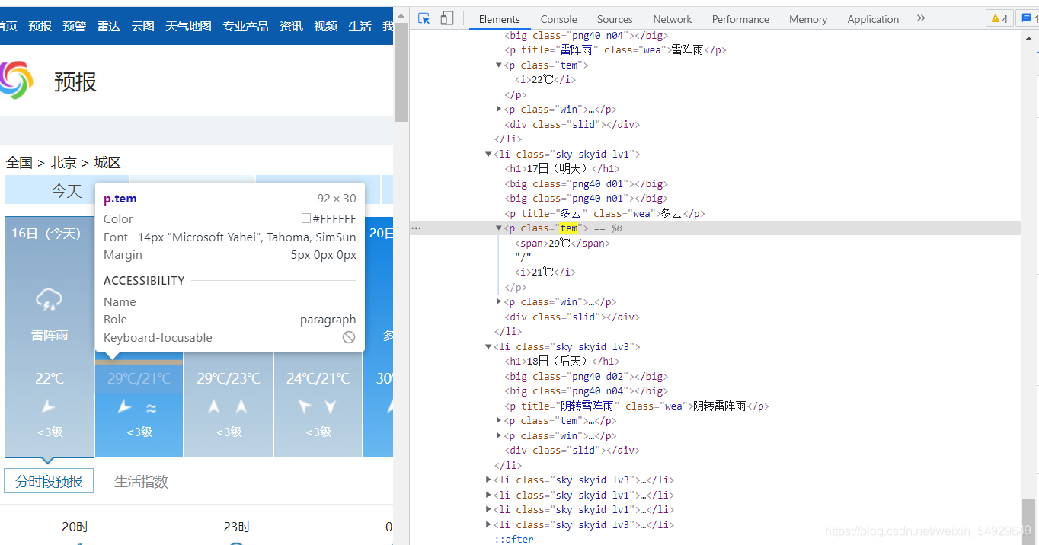Select the big class png40 d02 line

(586, 377)
